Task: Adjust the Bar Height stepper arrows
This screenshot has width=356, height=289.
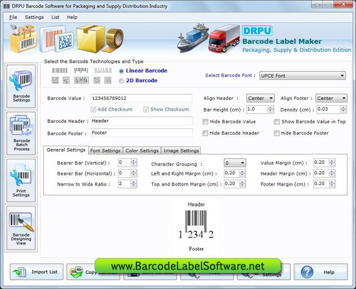Action: click(x=270, y=109)
